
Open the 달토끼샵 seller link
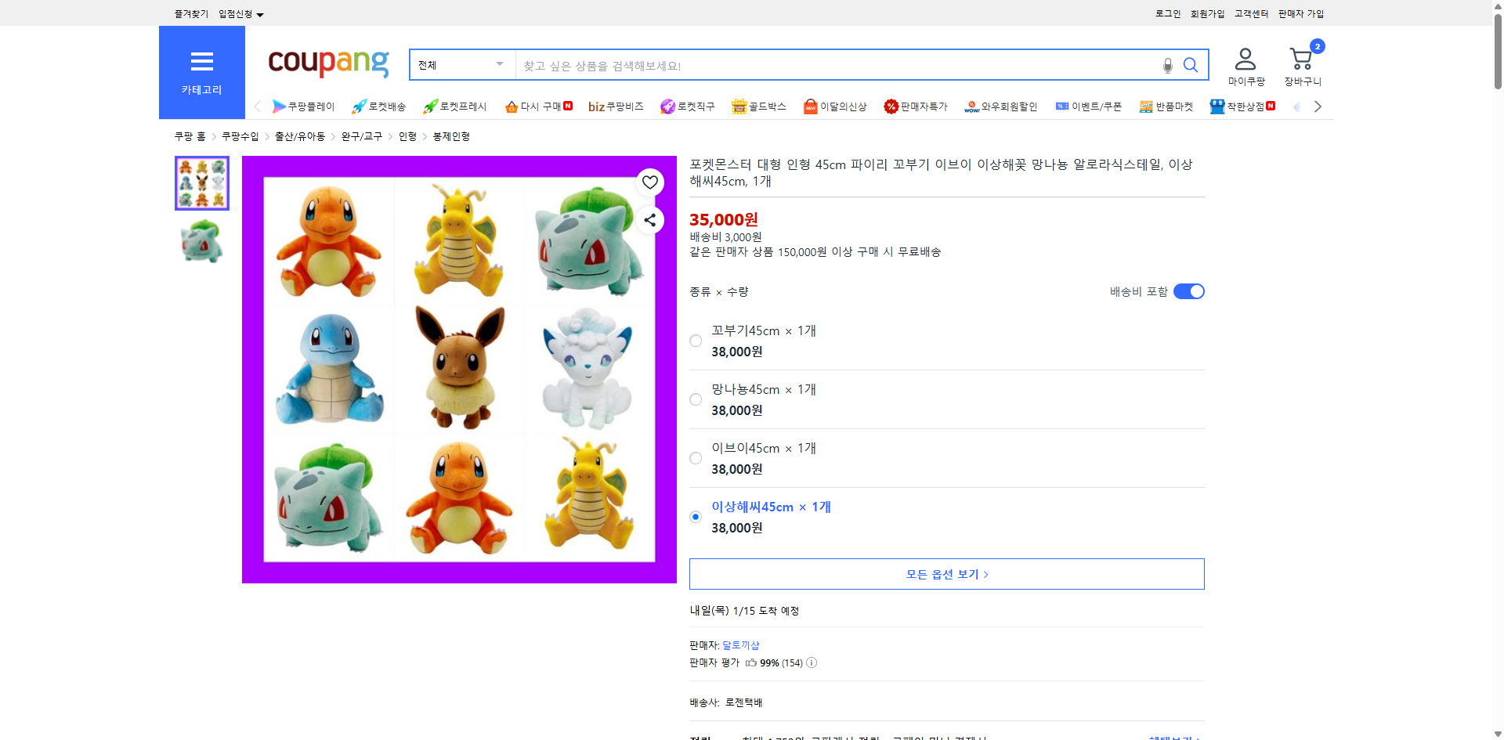pyautogui.click(x=742, y=645)
